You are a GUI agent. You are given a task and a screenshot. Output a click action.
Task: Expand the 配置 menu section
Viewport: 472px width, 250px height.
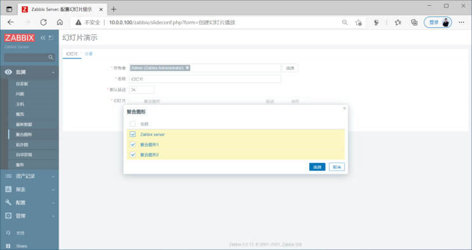point(53,203)
